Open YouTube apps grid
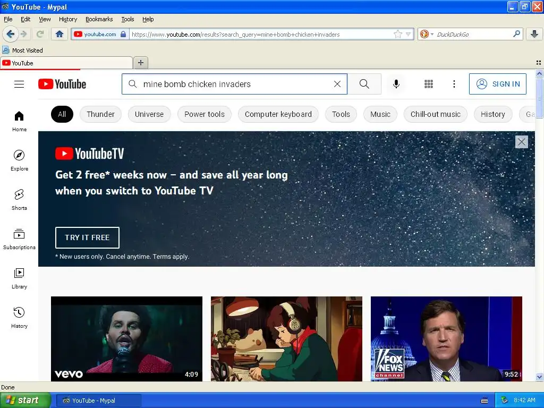Screen dimensions: 544x408 point(429,84)
